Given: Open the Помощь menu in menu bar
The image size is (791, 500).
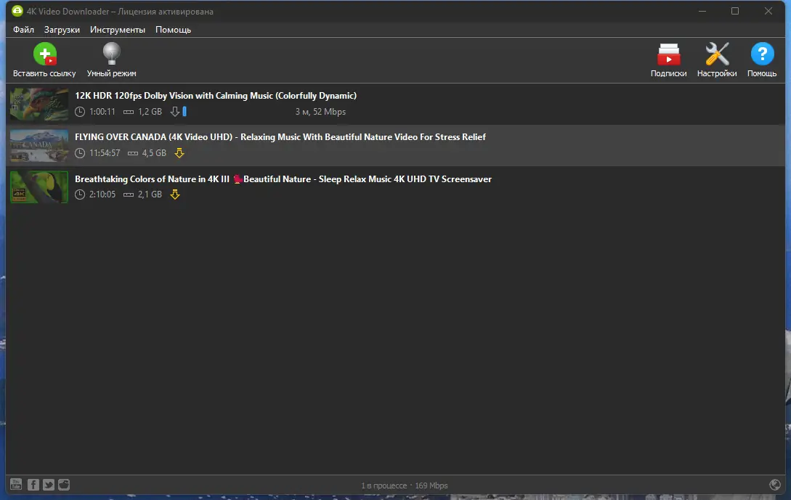Looking at the screenshot, I should point(173,30).
